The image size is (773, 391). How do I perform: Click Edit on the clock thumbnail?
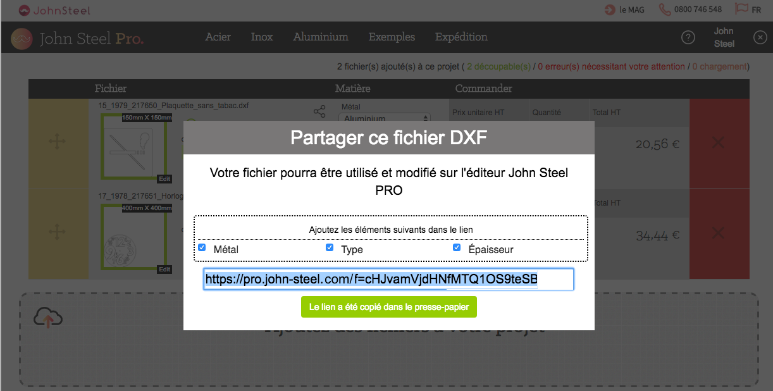[x=164, y=269]
